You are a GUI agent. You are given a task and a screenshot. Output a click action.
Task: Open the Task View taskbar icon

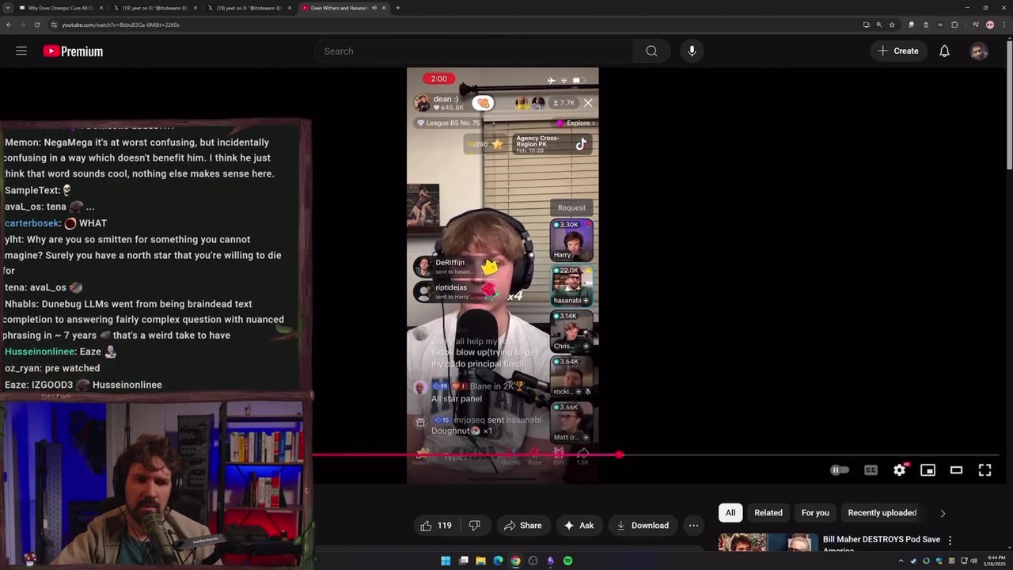tap(463, 561)
